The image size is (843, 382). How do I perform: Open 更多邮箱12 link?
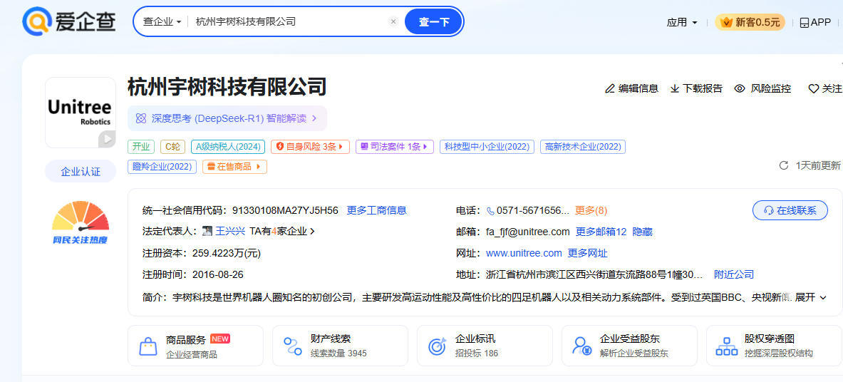tap(601, 232)
